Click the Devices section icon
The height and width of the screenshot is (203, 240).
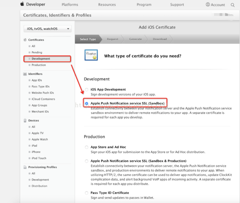(25, 121)
